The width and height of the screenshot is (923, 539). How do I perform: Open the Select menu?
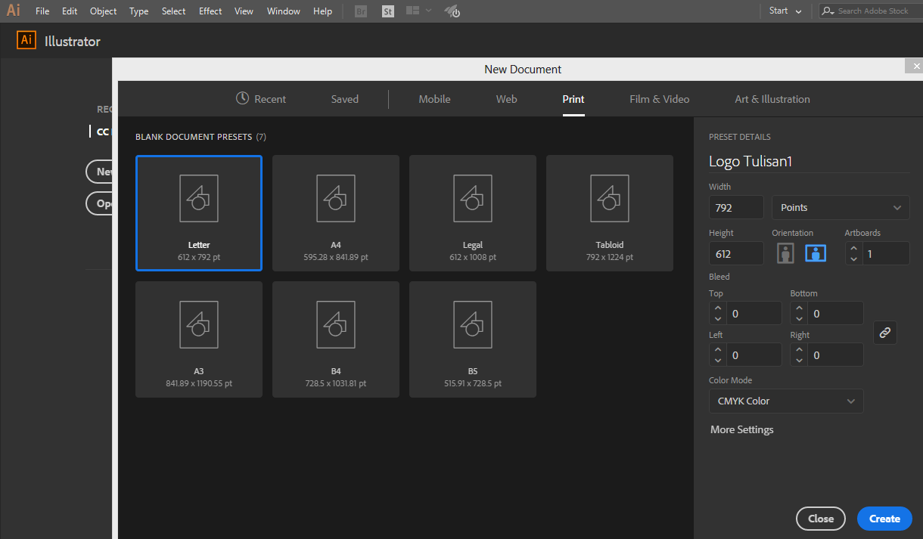point(173,11)
